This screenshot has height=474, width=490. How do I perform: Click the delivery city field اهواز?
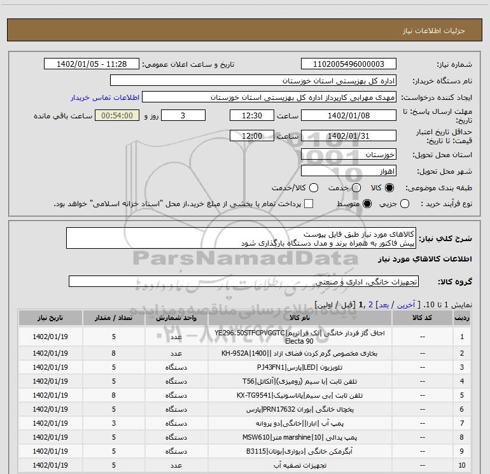pyautogui.click(x=349, y=171)
